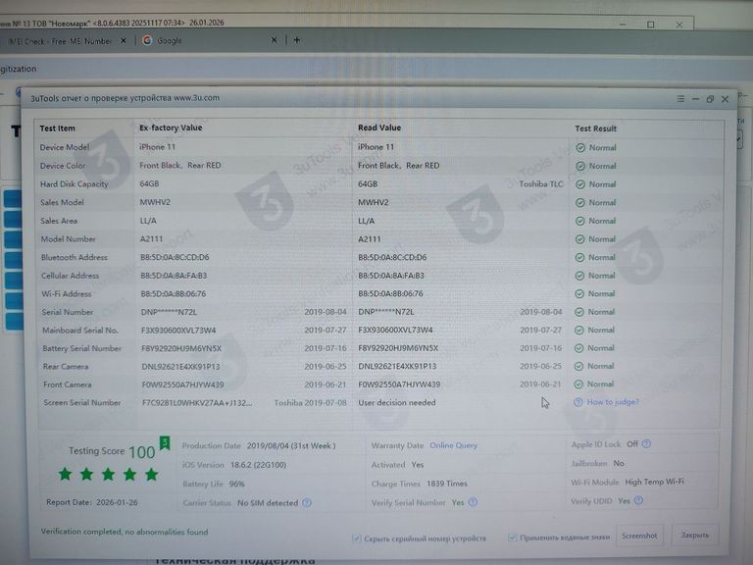
Task: Click green badge beside Testing Score 100
Action: coord(164,443)
